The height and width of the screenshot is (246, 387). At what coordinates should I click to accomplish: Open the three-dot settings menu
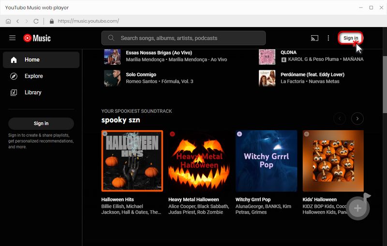[328, 38]
